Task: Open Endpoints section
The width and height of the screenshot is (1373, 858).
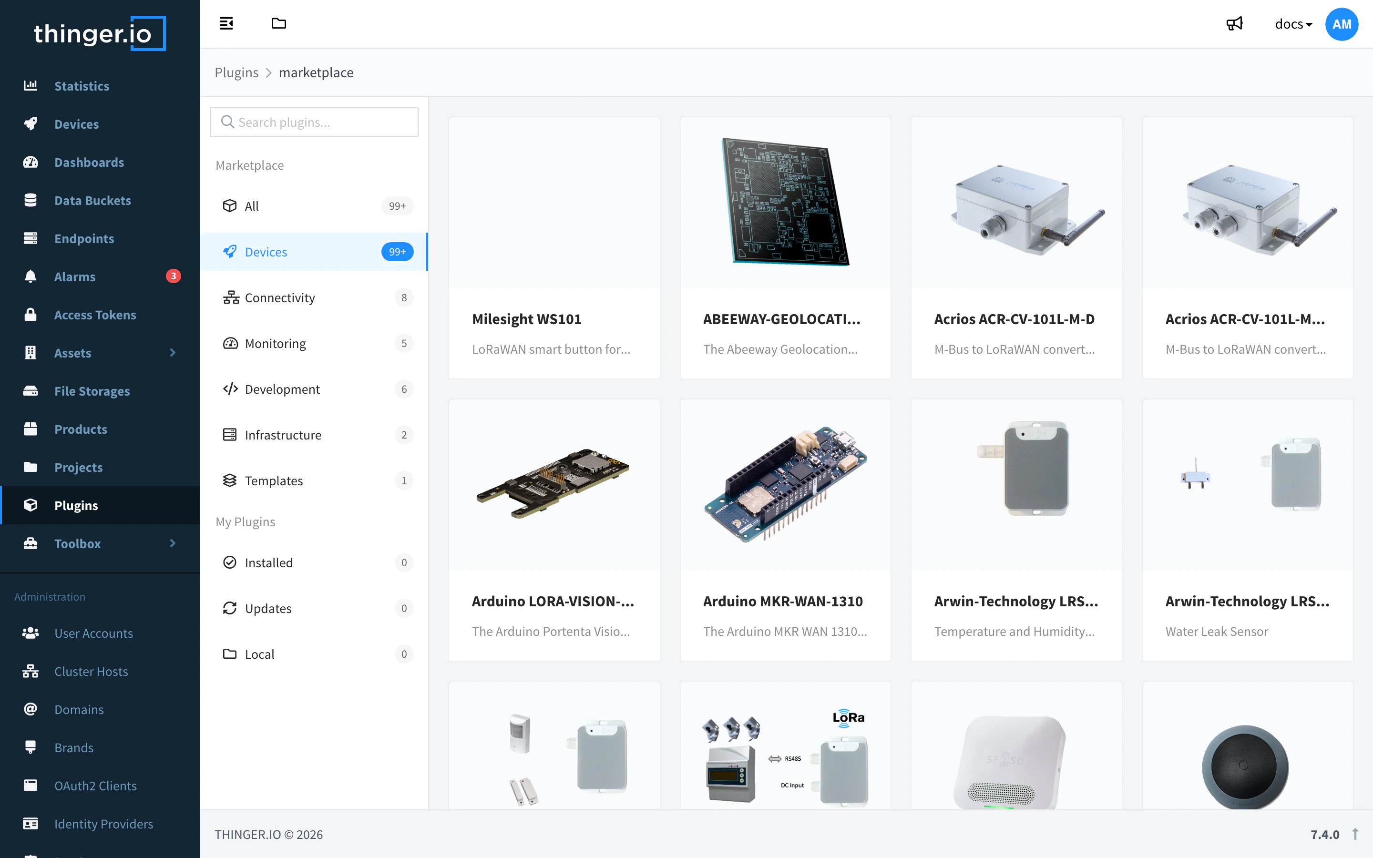Action: (x=100, y=238)
